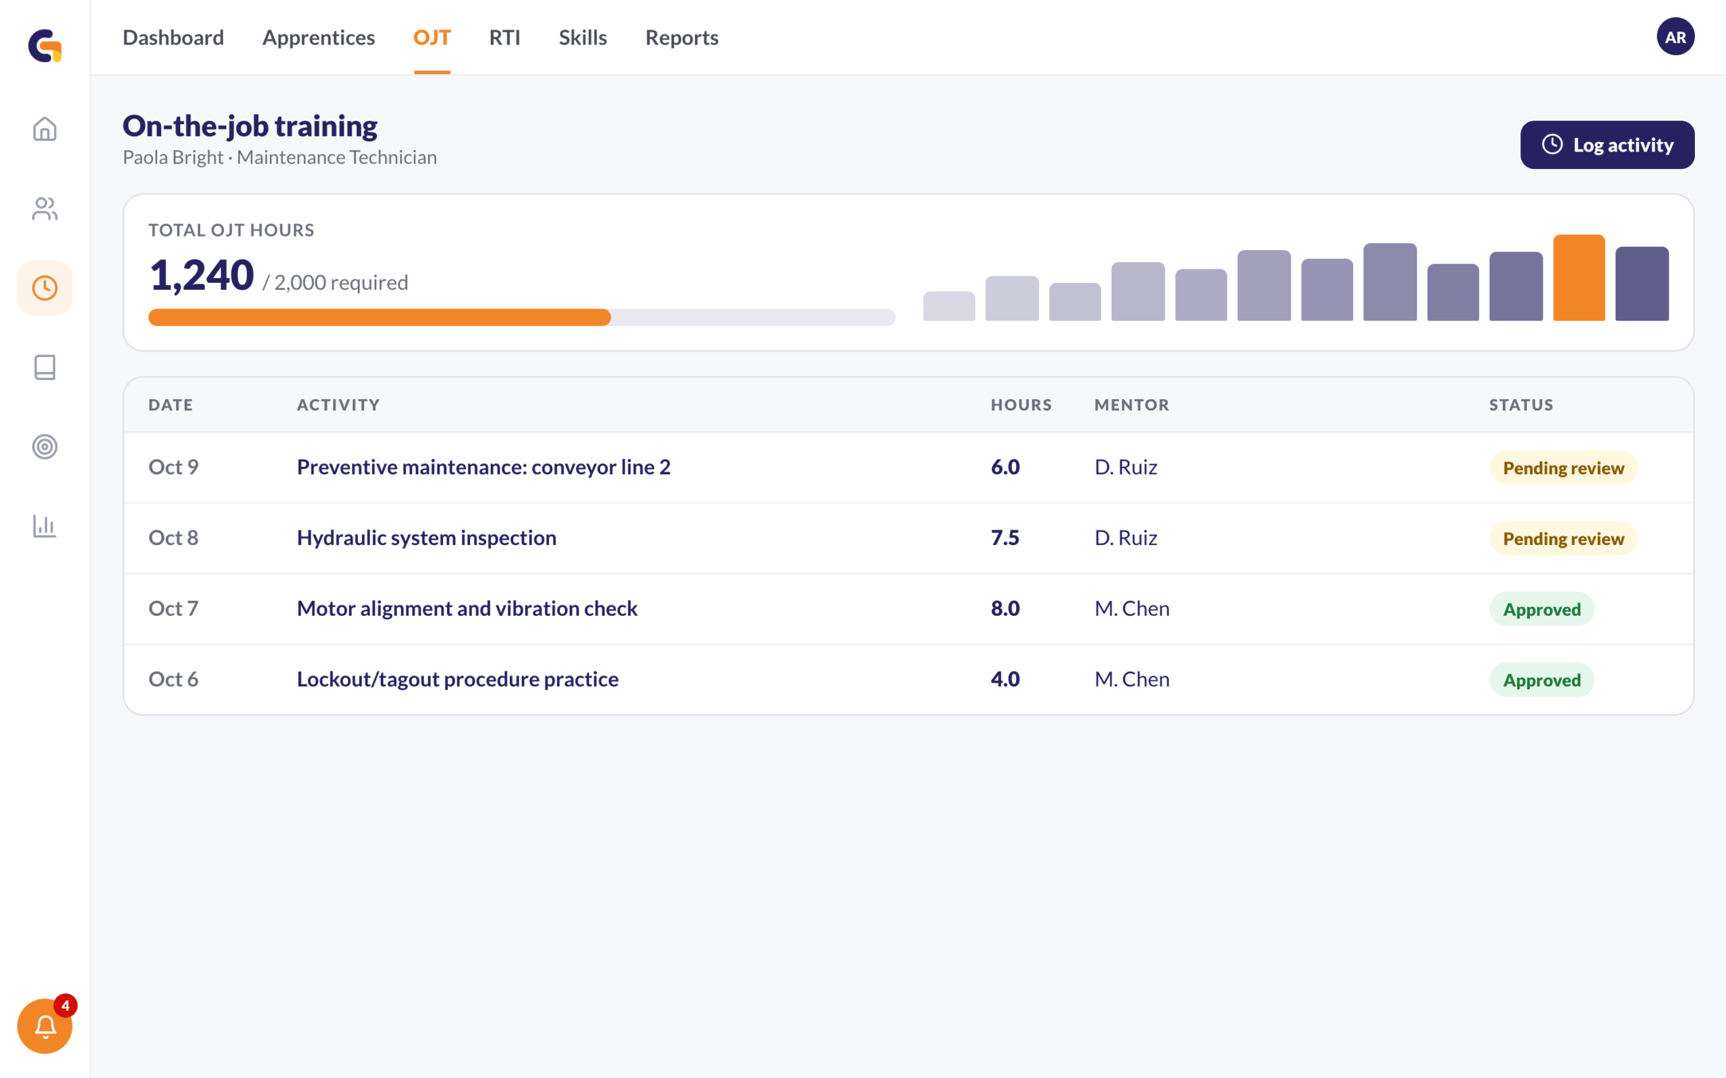Open the bar chart reports icon in sidebar

pyautogui.click(x=45, y=526)
